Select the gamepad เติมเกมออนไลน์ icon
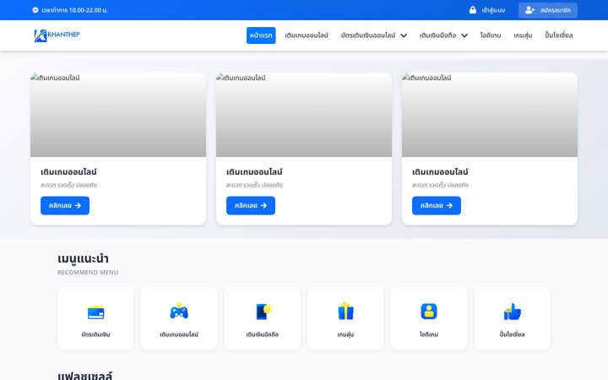The image size is (608, 380). pos(179,311)
